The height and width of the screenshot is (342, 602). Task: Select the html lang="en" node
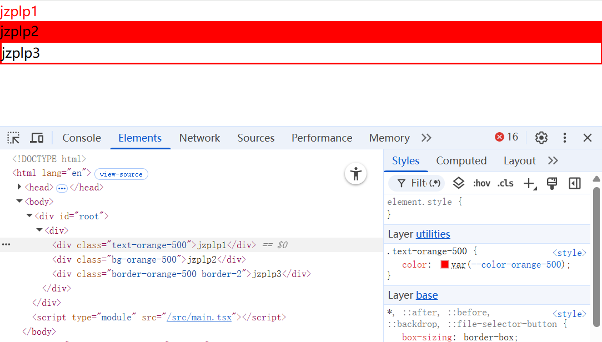click(x=52, y=173)
